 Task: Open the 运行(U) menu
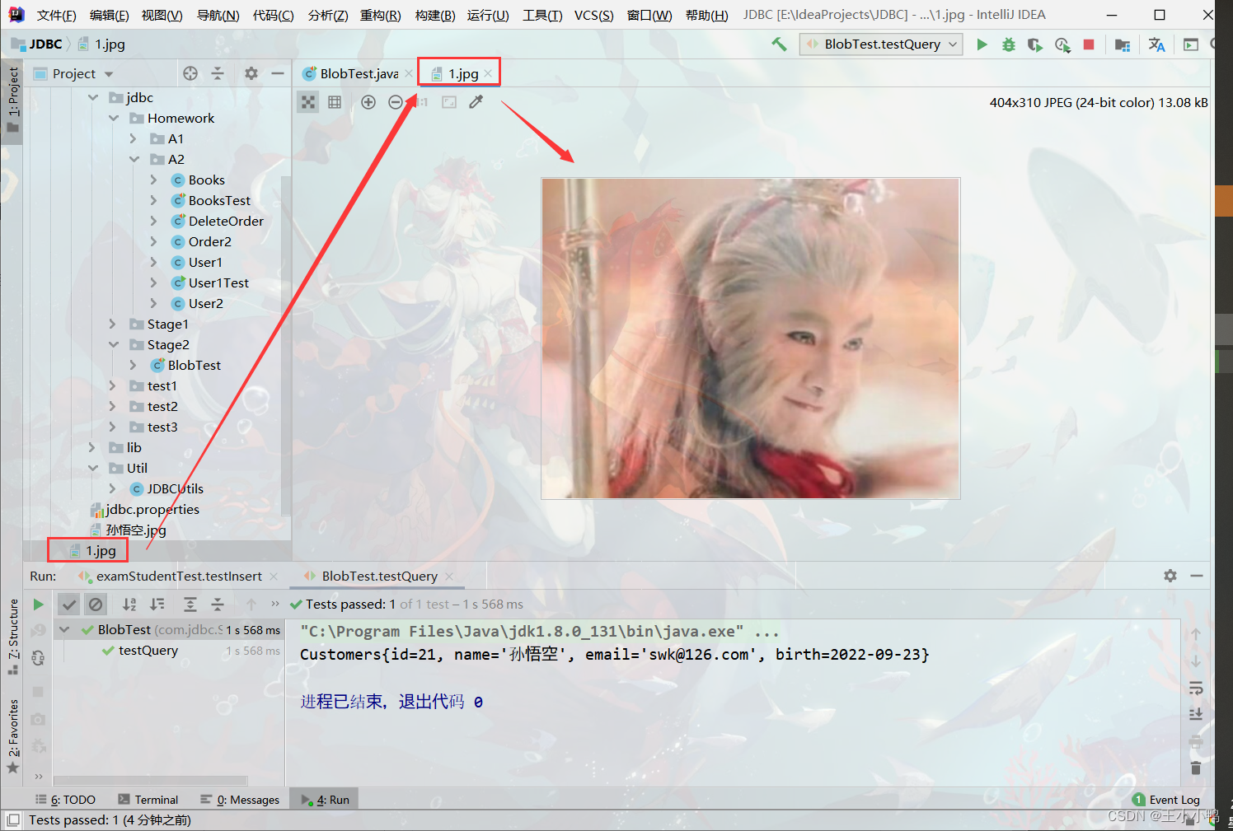pyautogui.click(x=488, y=15)
